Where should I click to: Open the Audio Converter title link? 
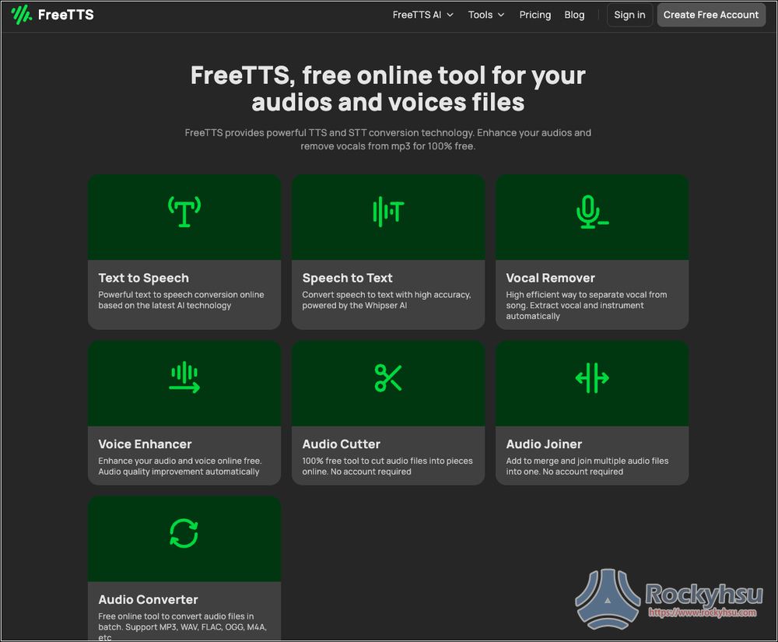tap(148, 599)
